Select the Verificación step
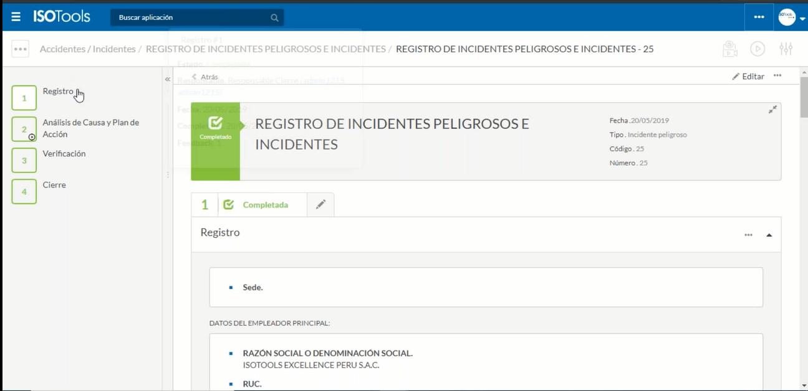The image size is (808, 391). coord(24,161)
